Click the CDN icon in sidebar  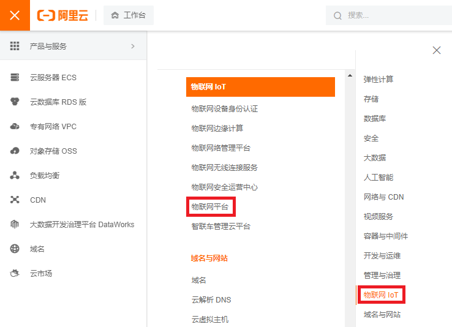(x=15, y=200)
